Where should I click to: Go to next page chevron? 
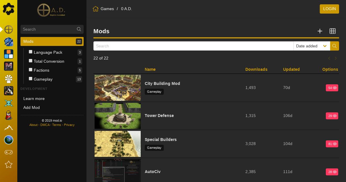click(336, 58)
